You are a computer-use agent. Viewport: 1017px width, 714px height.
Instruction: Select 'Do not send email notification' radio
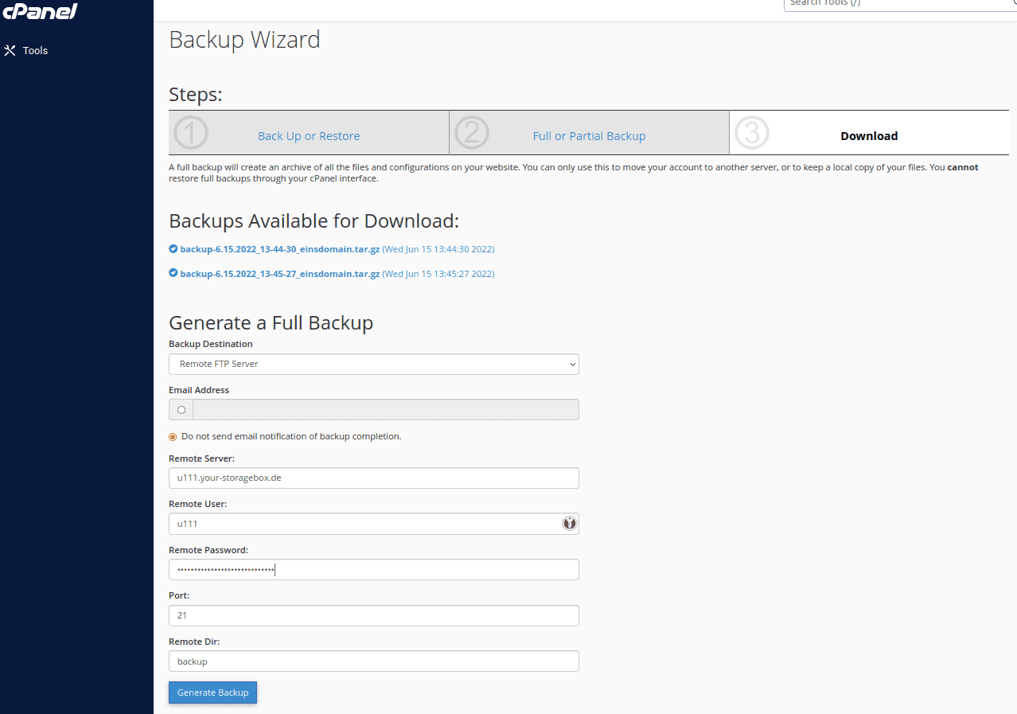[173, 436]
